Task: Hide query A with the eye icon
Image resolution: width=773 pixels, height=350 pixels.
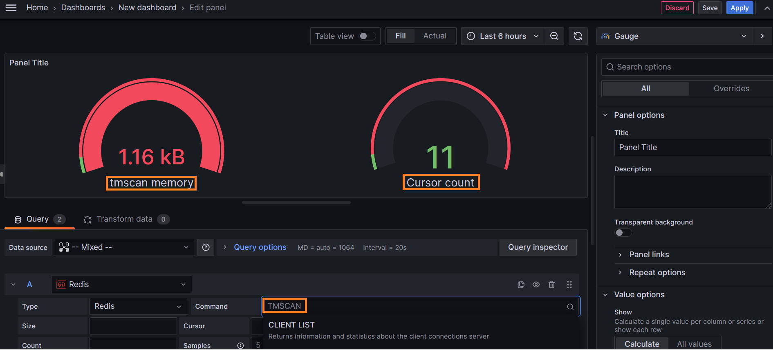Action: pos(536,285)
